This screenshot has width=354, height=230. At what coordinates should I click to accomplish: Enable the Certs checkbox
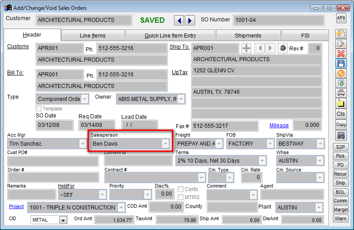pos(181,189)
